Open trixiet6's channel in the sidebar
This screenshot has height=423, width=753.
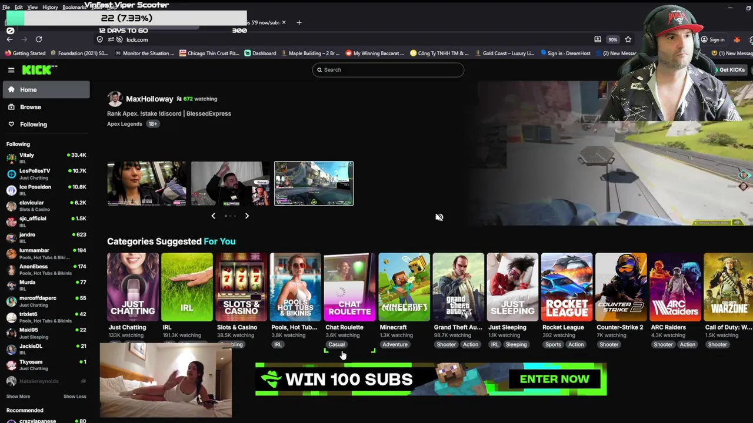47,317
